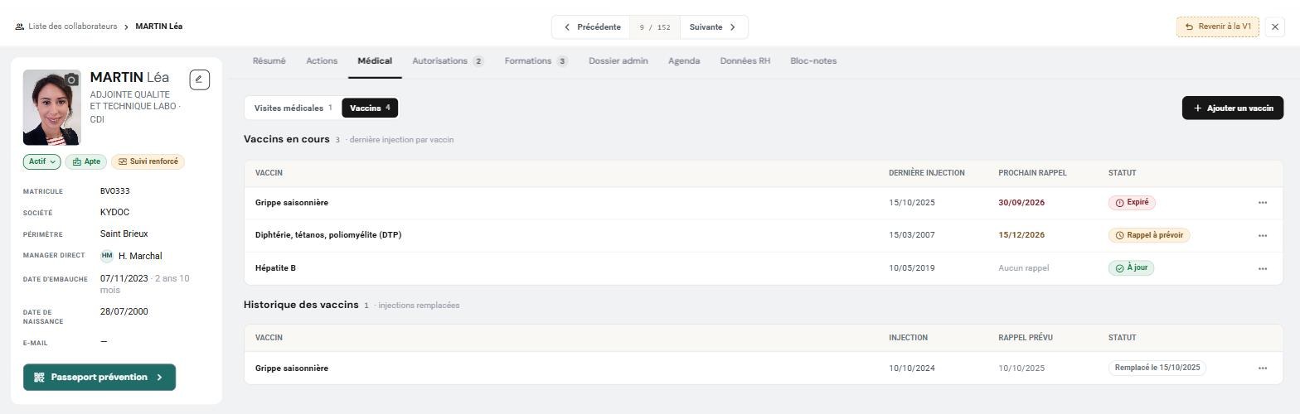Viewport: 1300px width, 414px height.
Task: Switch to the Dossier admin tab
Action: coord(618,61)
